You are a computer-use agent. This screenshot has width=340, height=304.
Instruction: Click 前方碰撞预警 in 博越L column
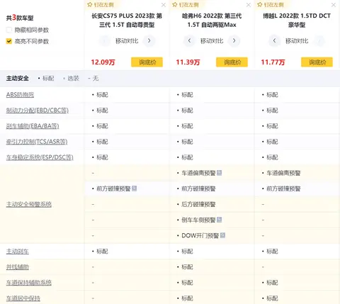coord(283,188)
